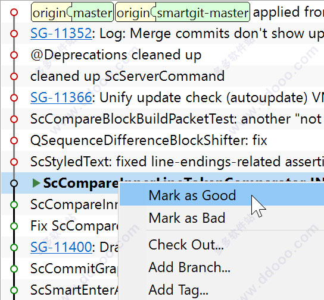Click the origin master branch label
This screenshot has width=324, height=300.
72,12
